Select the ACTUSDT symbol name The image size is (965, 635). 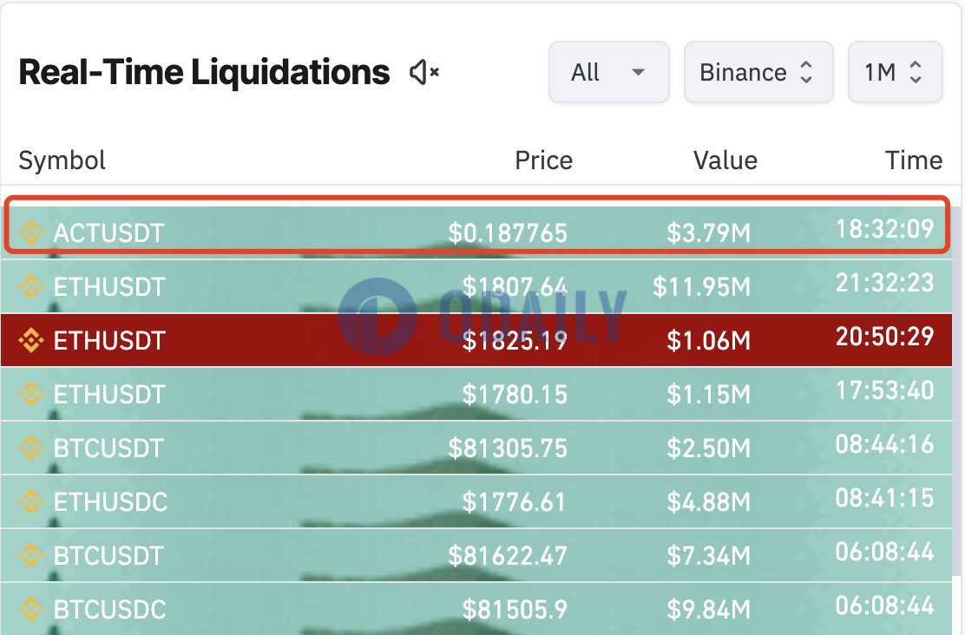point(109,233)
